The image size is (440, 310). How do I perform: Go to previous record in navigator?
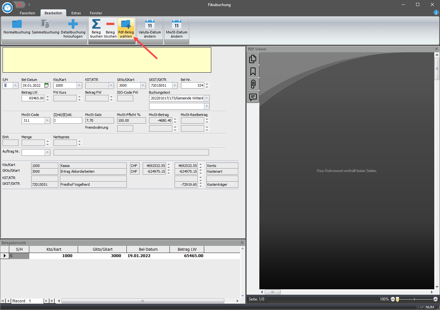pos(9,301)
